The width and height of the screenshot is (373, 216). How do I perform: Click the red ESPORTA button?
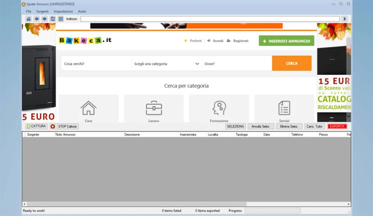point(337,126)
